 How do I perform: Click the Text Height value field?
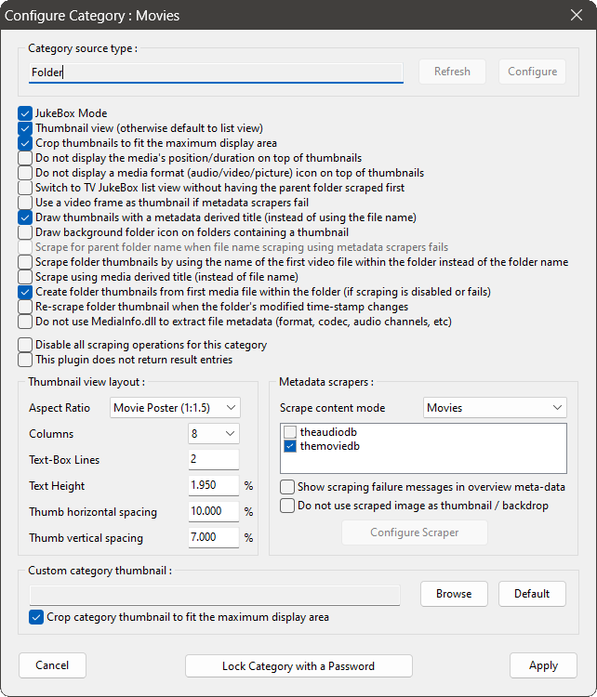click(214, 485)
